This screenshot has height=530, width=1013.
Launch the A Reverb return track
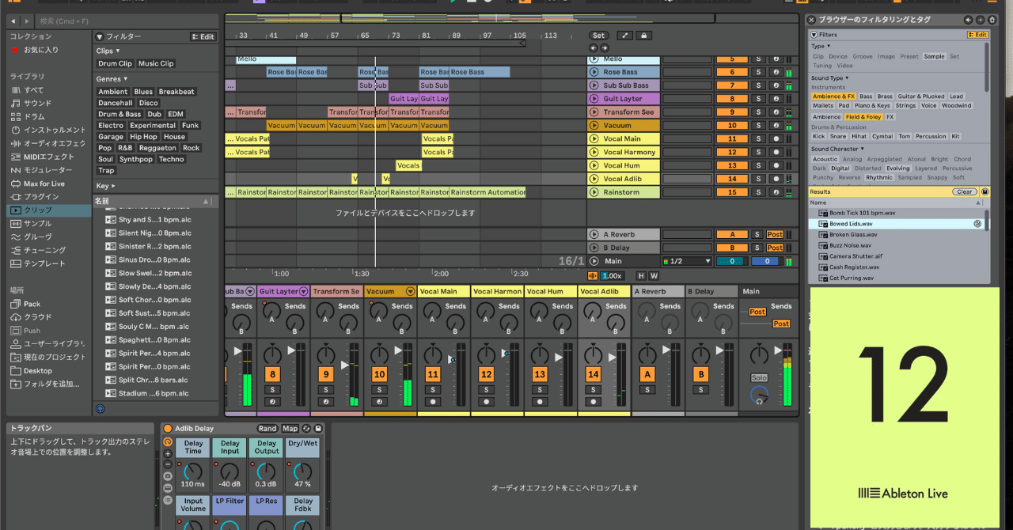click(594, 234)
